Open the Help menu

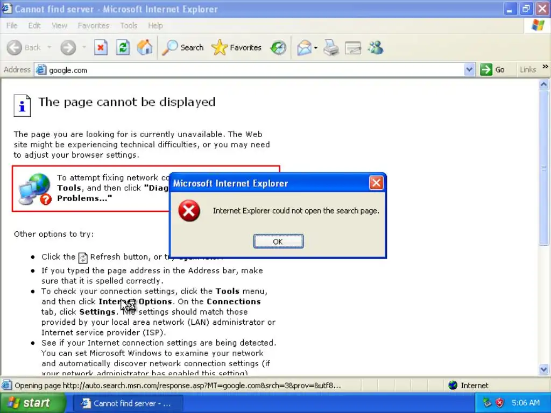(156, 25)
